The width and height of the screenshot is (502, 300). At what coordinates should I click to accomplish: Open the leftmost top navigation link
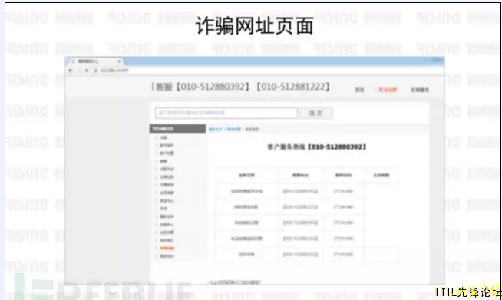[359, 90]
